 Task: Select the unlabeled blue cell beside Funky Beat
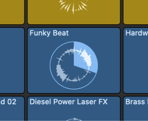pyautogui.click(x=12, y=60)
